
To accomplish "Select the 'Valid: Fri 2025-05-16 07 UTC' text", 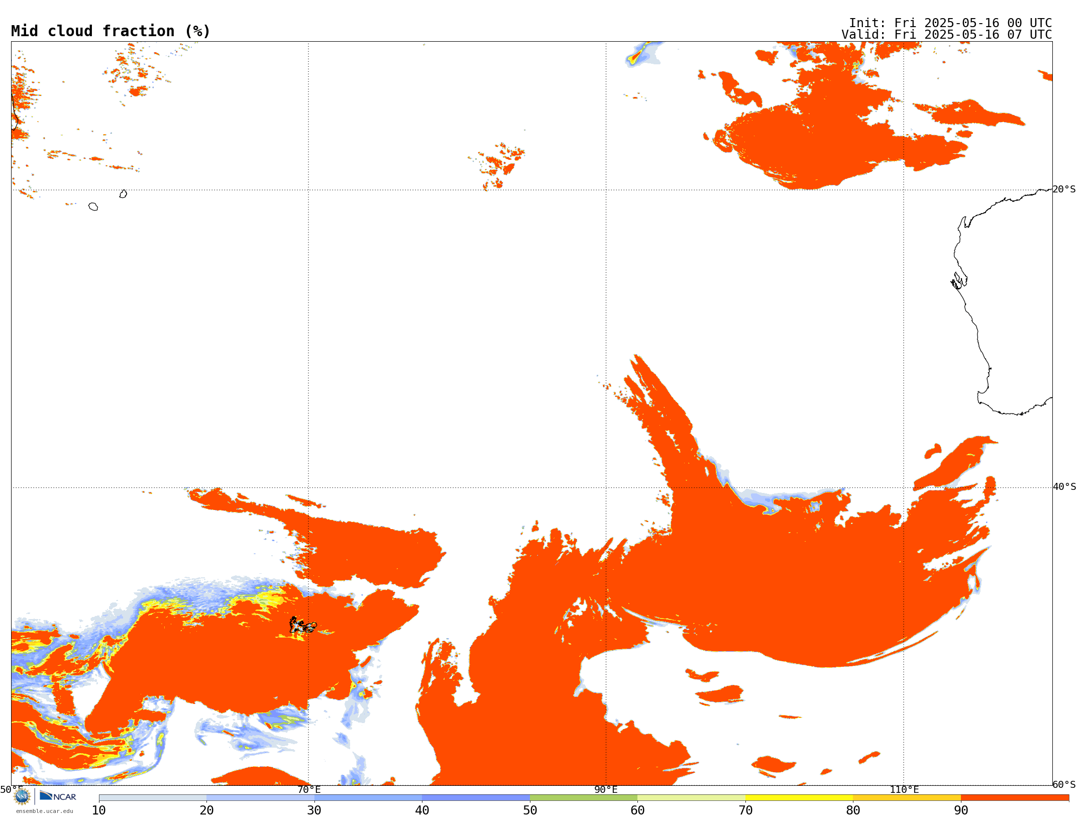I will (x=947, y=35).
